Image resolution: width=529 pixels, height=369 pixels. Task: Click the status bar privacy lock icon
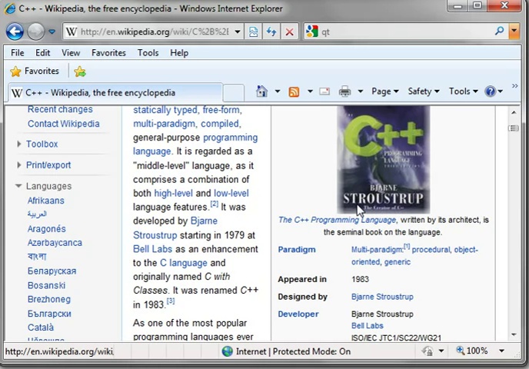click(x=428, y=351)
